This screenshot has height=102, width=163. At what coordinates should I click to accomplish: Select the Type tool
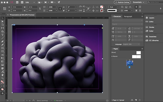(x=3, y=35)
